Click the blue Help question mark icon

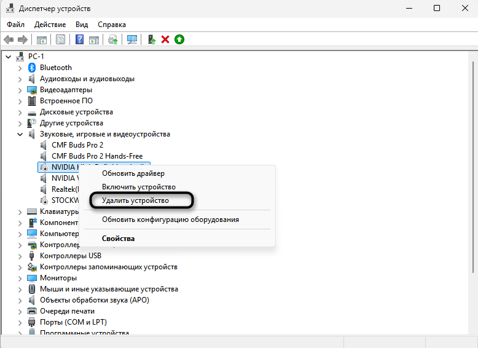point(80,39)
